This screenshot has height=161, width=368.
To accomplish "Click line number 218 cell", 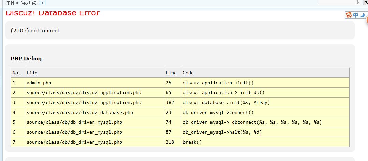I will [172, 142].
